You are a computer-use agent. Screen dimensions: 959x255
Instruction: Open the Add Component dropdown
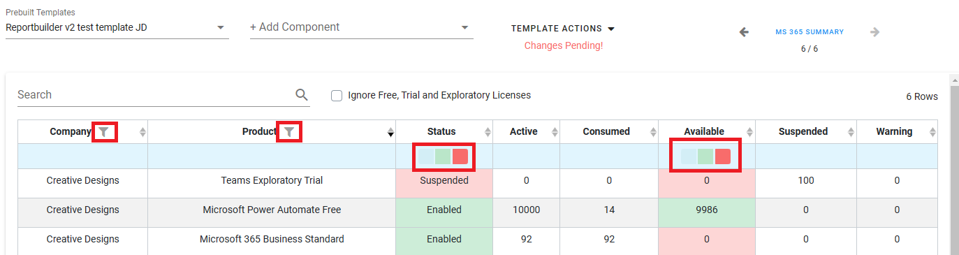coord(362,28)
